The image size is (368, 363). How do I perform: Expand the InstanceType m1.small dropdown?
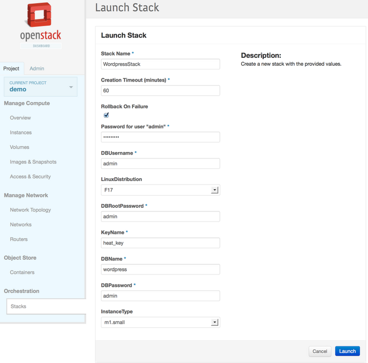tap(160, 322)
